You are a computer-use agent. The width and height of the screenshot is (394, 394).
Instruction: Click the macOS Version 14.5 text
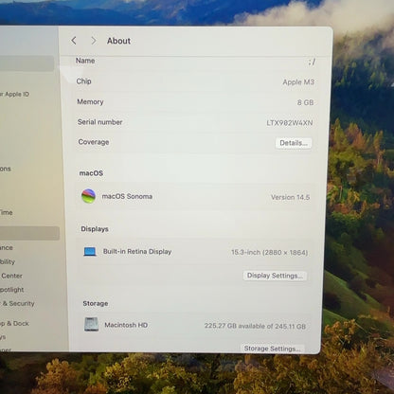tap(290, 197)
